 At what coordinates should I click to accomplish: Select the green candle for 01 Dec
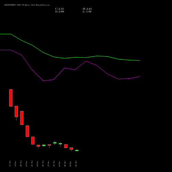[60, 144]
